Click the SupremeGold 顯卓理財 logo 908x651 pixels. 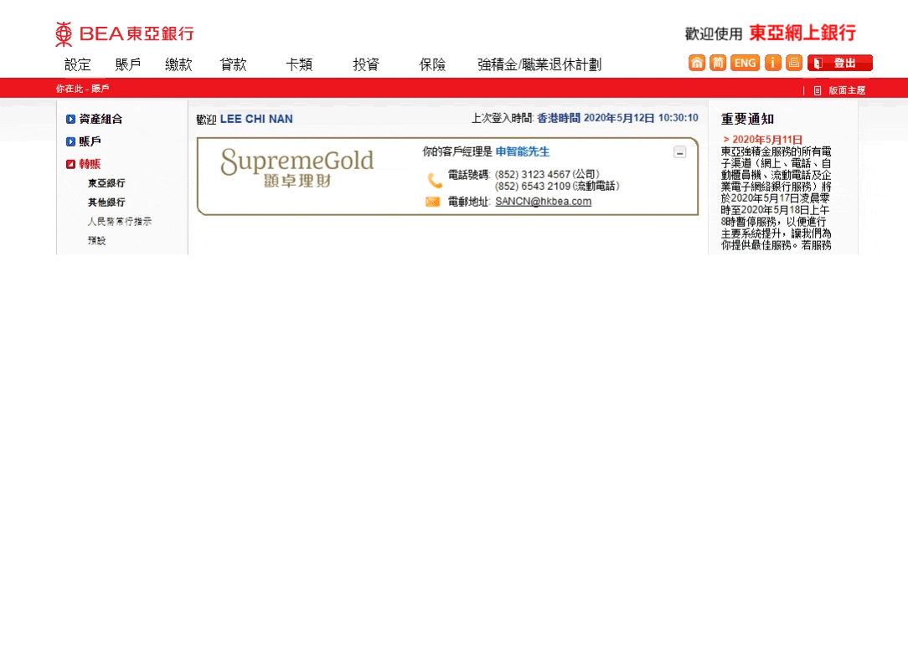tap(297, 168)
